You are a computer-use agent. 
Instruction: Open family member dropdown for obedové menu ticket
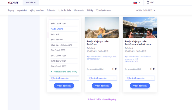coord(140,78)
